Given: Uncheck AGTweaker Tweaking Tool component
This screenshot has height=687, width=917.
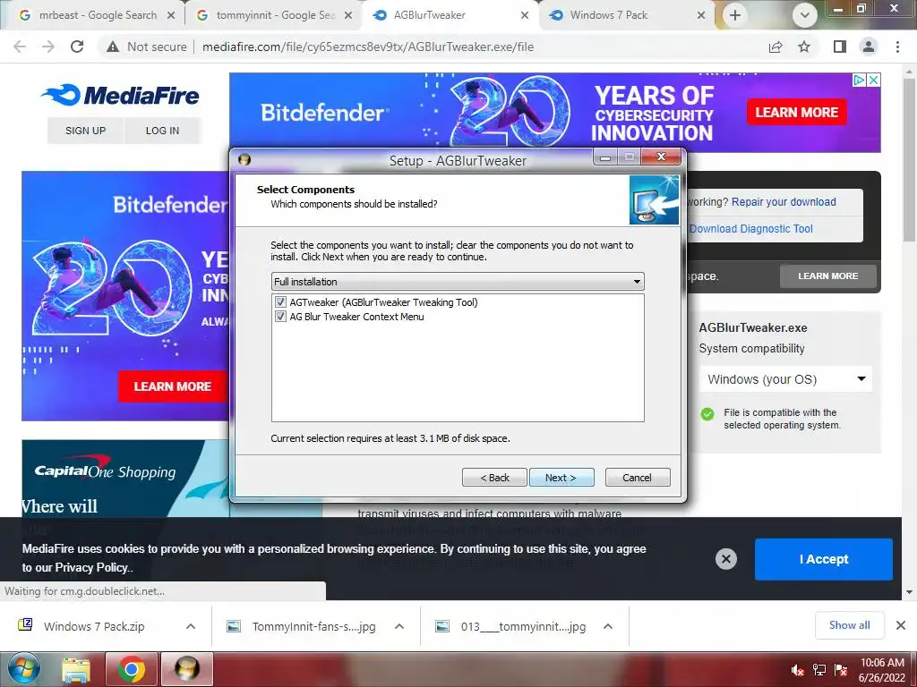Looking at the screenshot, I should 280,302.
